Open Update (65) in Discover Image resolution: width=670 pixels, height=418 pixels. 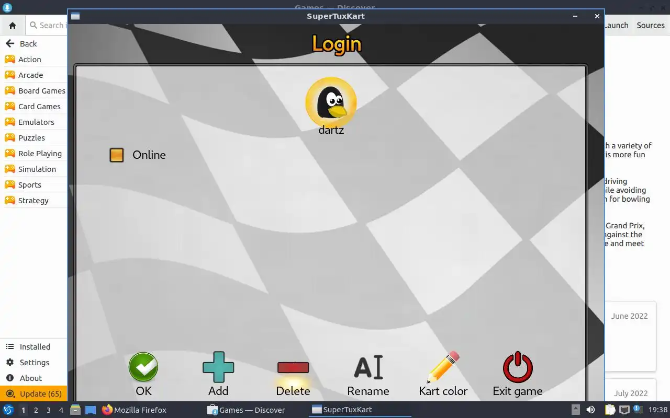click(33, 394)
